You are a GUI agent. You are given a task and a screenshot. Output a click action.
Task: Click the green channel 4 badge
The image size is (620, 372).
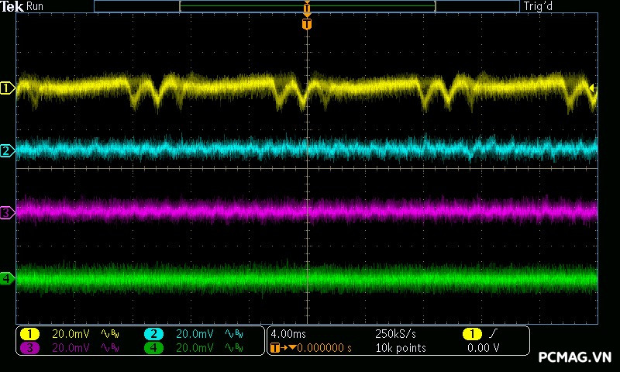153,348
